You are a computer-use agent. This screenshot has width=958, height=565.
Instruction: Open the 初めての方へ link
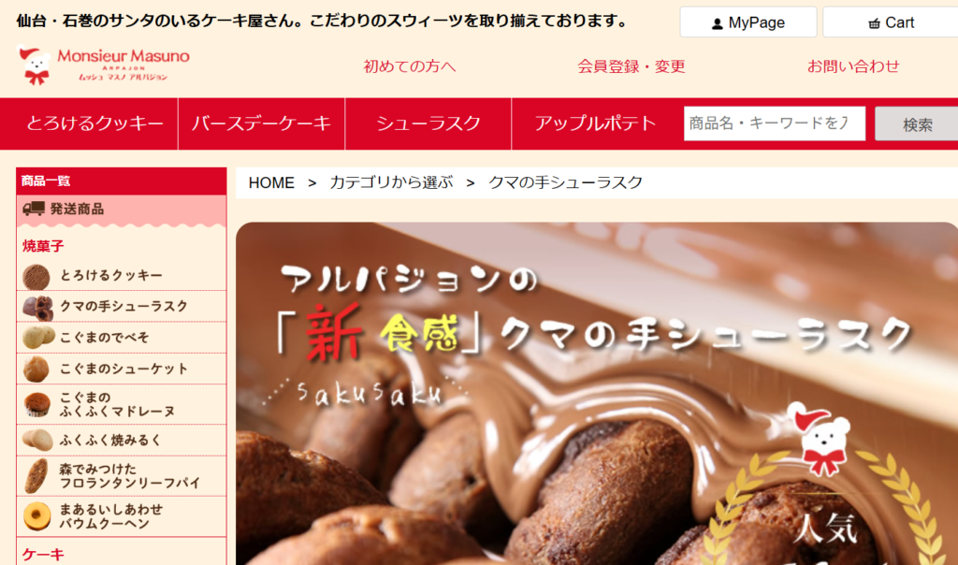point(410,66)
